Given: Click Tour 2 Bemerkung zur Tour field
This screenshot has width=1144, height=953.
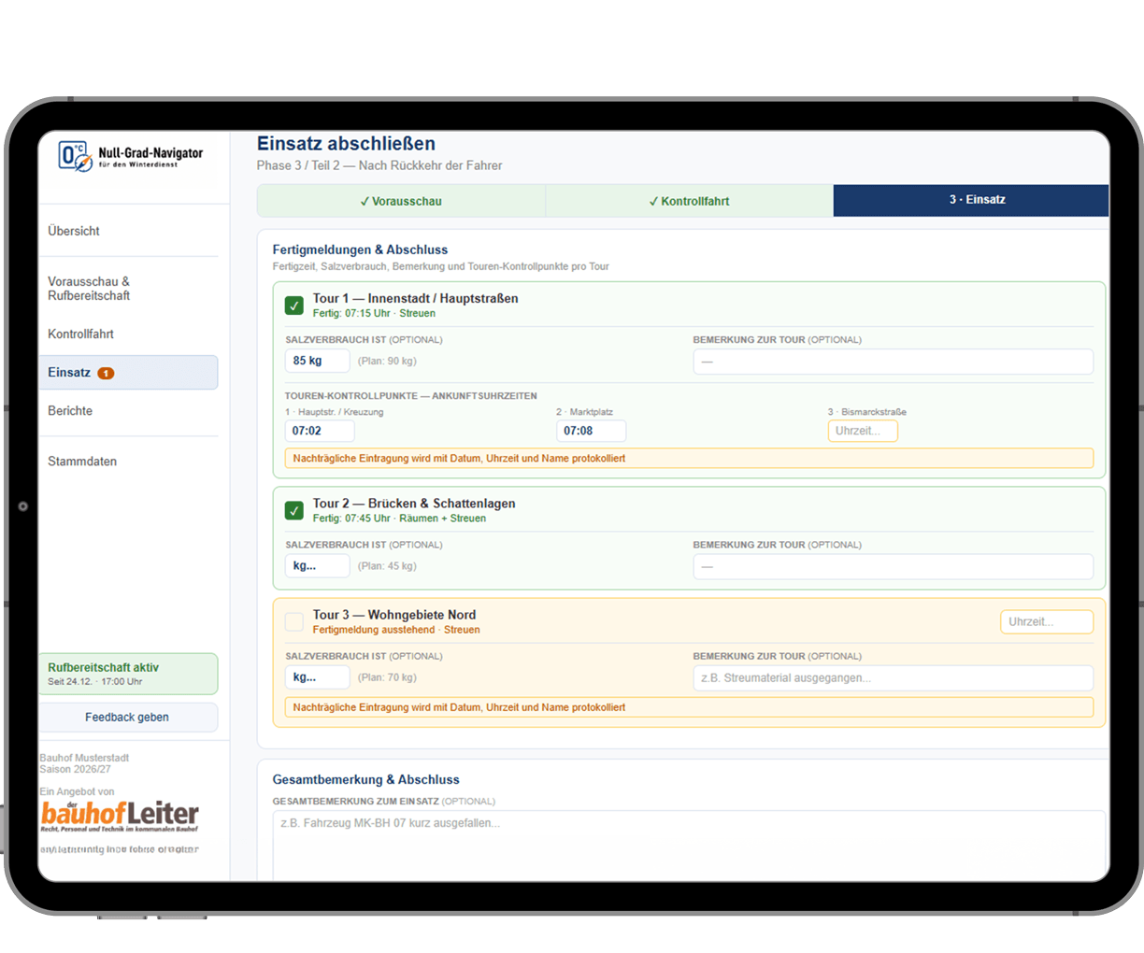Looking at the screenshot, I should (893, 566).
